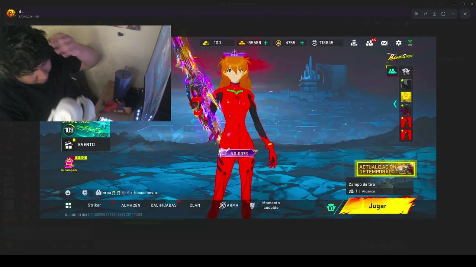Download image using viewer download icon
The height and width of the screenshot is (267, 476).
pyautogui.click(x=434, y=14)
